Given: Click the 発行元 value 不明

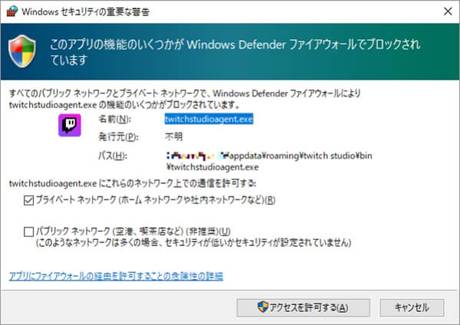Looking at the screenshot, I should tap(174, 136).
